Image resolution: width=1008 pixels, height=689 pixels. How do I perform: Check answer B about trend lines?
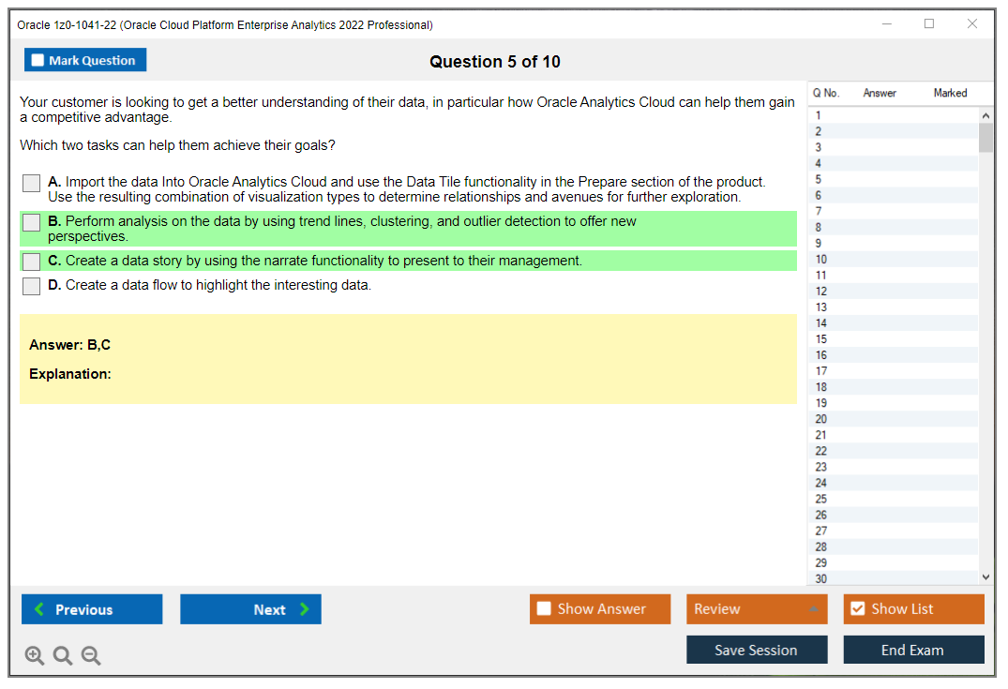click(32, 223)
